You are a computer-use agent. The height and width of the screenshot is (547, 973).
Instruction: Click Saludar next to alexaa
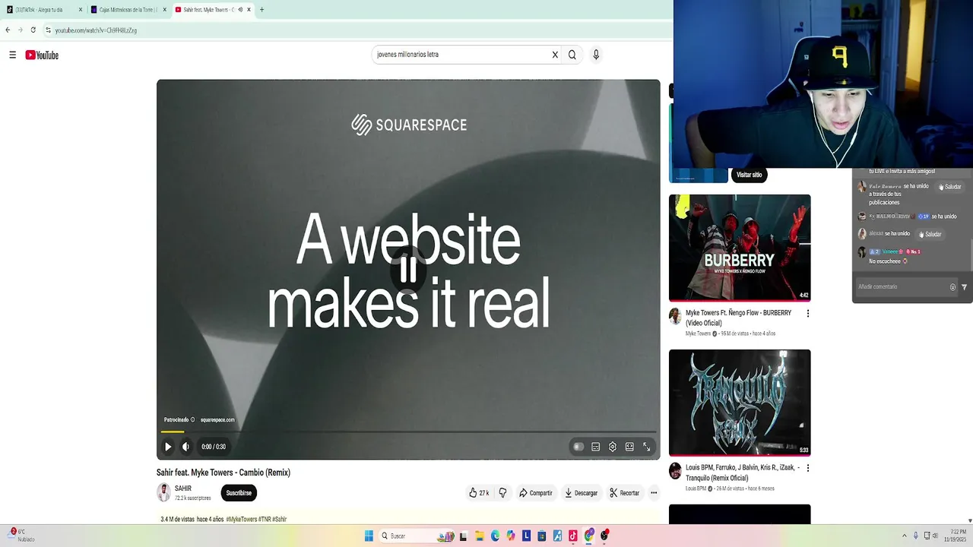click(x=930, y=234)
